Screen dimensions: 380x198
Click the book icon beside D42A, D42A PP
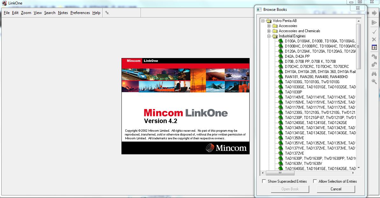tap(281, 56)
